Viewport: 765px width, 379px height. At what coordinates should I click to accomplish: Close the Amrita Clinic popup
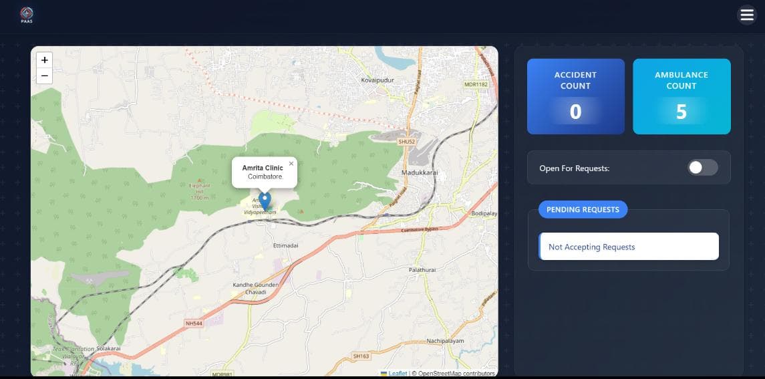pos(291,164)
